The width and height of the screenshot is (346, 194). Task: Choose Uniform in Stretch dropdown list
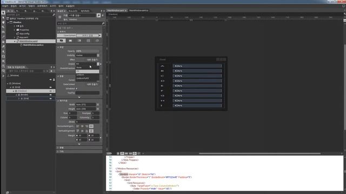click(x=88, y=75)
